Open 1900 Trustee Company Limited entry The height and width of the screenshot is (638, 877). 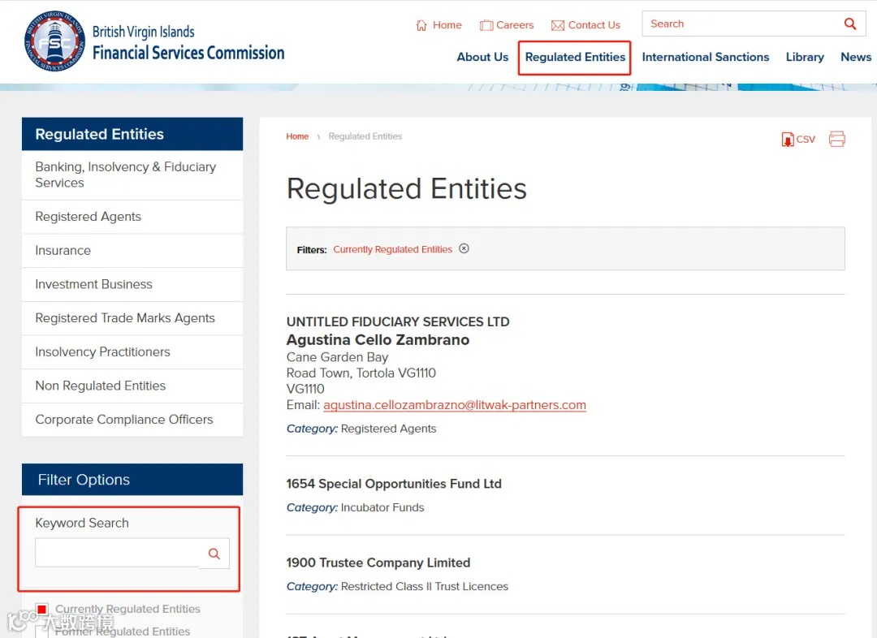tap(378, 563)
